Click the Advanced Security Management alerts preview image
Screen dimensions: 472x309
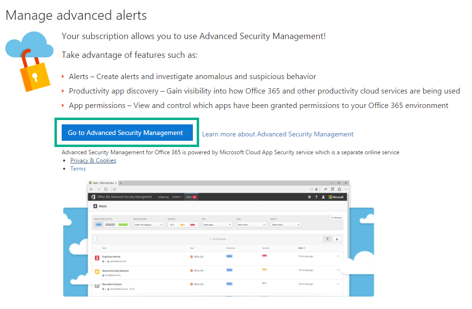point(218,238)
